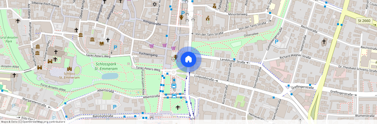Click the museum icon left of library icon
This screenshot has width=377, height=124.
[x=92, y=39]
